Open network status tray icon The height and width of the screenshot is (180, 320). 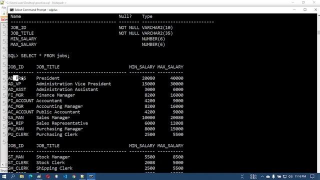(x=285, y=176)
